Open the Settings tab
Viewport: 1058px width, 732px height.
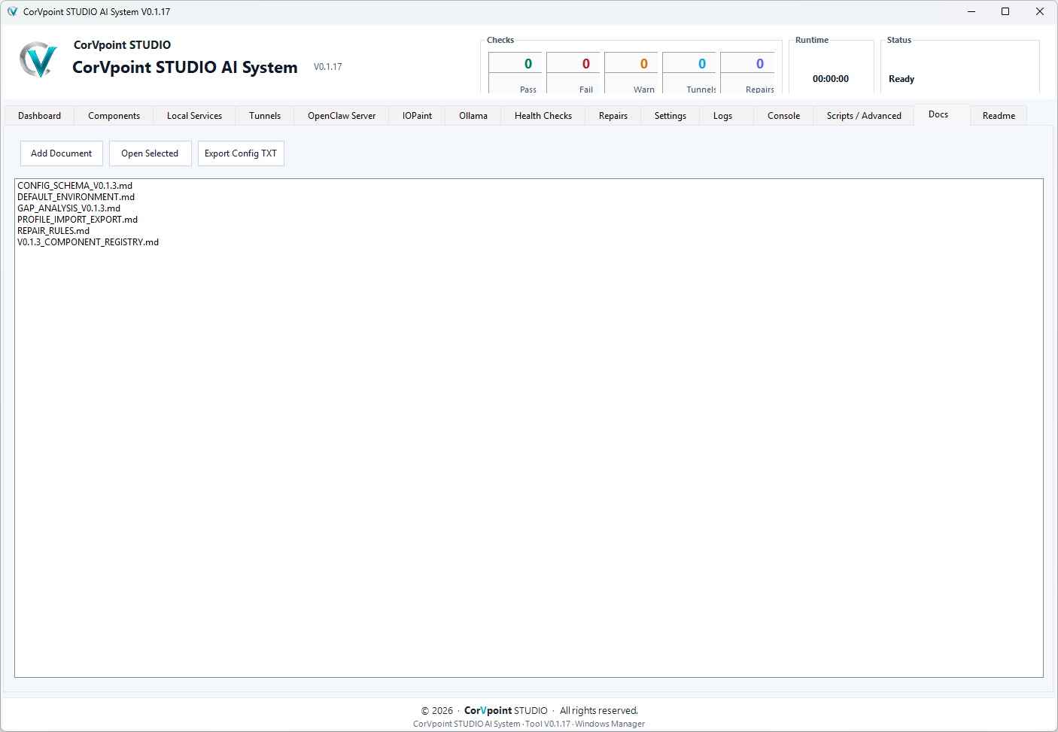pyautogui.click(x=670, y=116)
